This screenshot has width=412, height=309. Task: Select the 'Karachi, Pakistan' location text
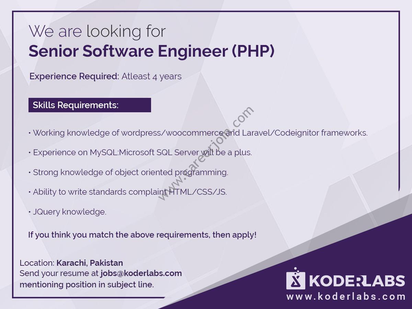click(x=90, y=263)
